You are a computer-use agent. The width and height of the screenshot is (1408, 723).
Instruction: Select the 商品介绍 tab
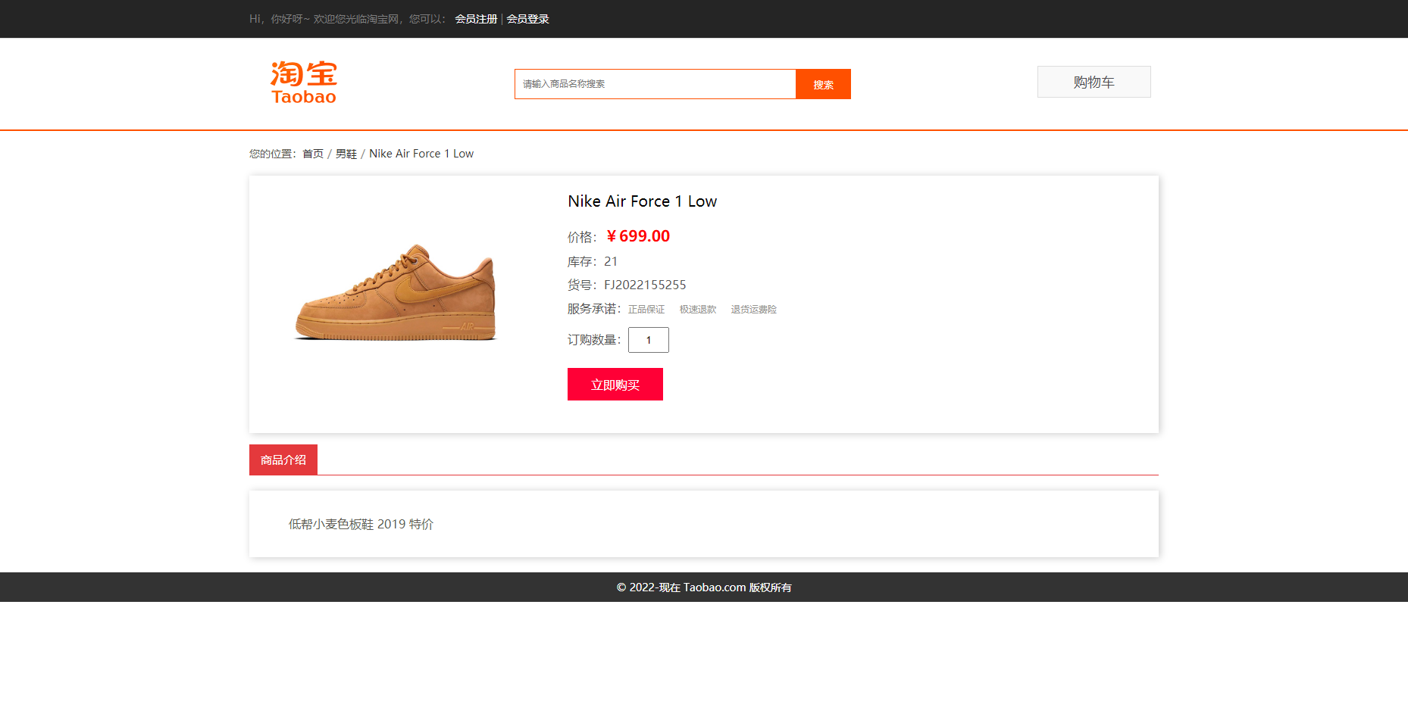[x=283, y=460]
